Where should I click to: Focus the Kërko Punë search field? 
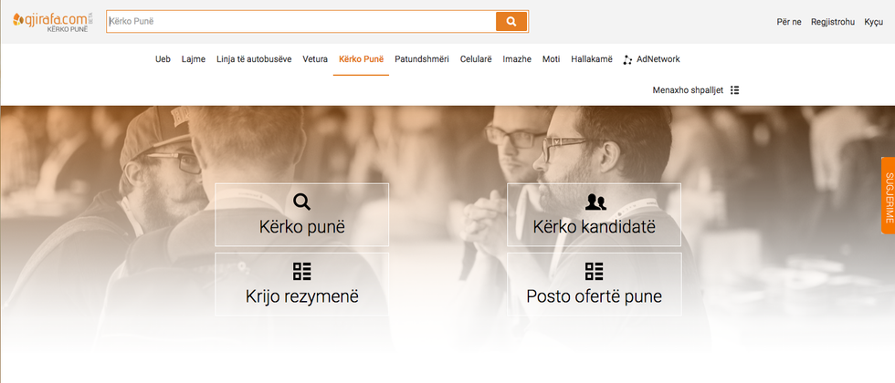[x=300, y=22]
